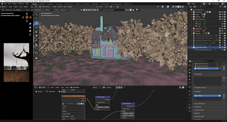Enable the Use Nodes checkbox
This screenshot has width=227, height=122.
click(71, 87)
